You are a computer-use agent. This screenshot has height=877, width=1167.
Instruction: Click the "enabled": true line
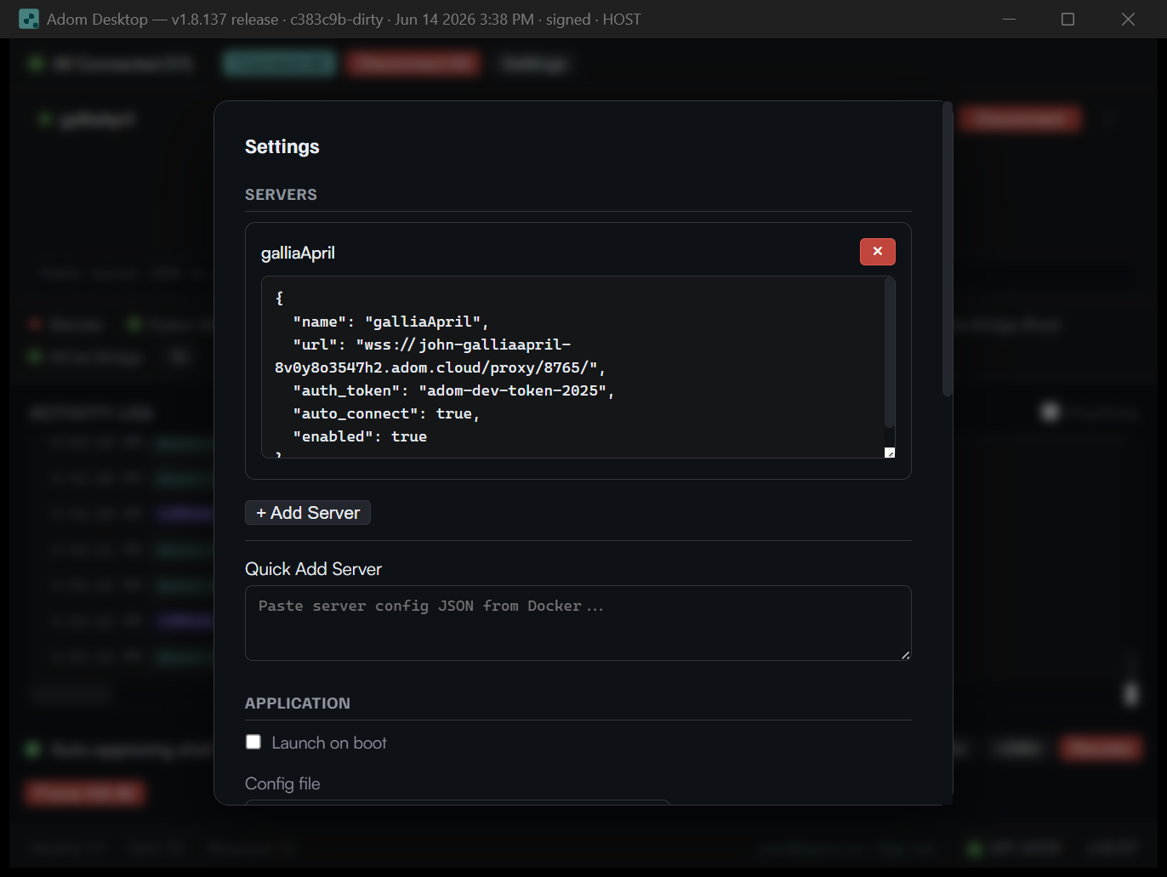point(360,436)
